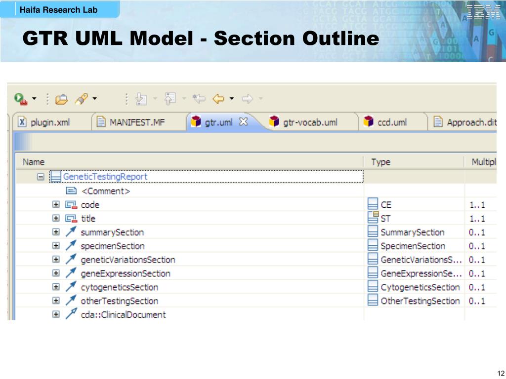Switch to the MANIFEST.MF tab

(139, 122)
